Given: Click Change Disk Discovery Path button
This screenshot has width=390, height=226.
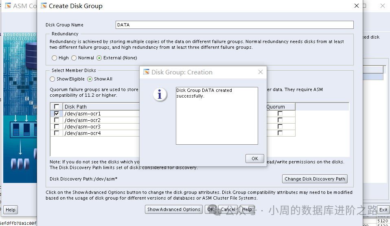Looking at the screenshot, I should [x=315, y=179].
